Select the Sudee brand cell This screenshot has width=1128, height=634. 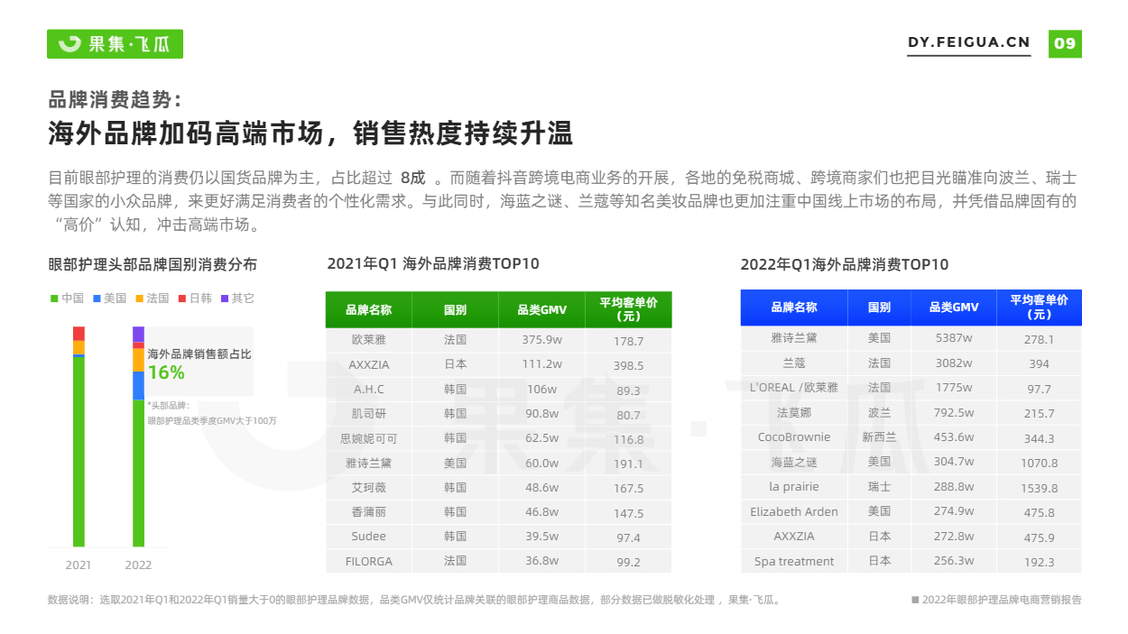click(x=368, y=536)
